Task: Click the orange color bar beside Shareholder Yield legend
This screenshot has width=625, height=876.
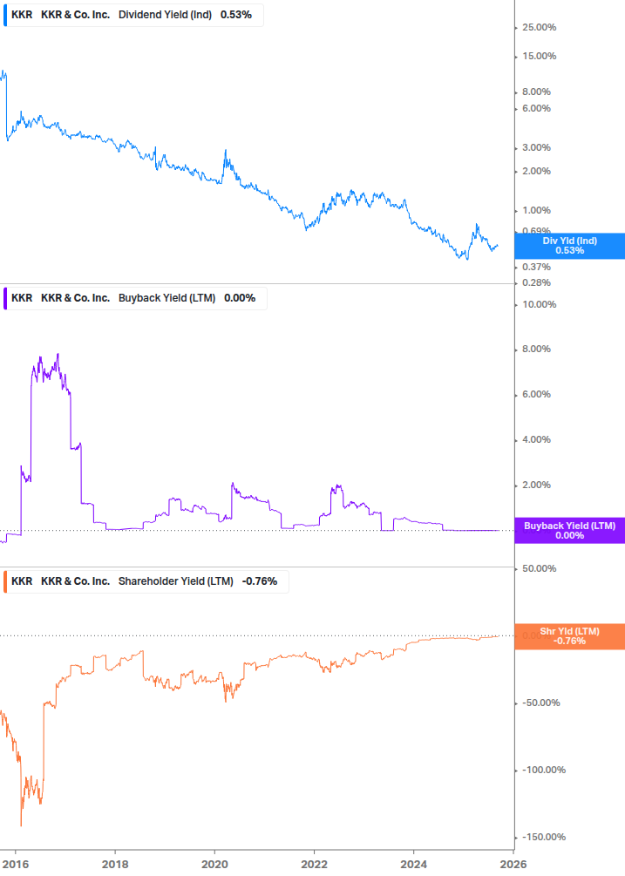Action: click(x=5, y=581)
